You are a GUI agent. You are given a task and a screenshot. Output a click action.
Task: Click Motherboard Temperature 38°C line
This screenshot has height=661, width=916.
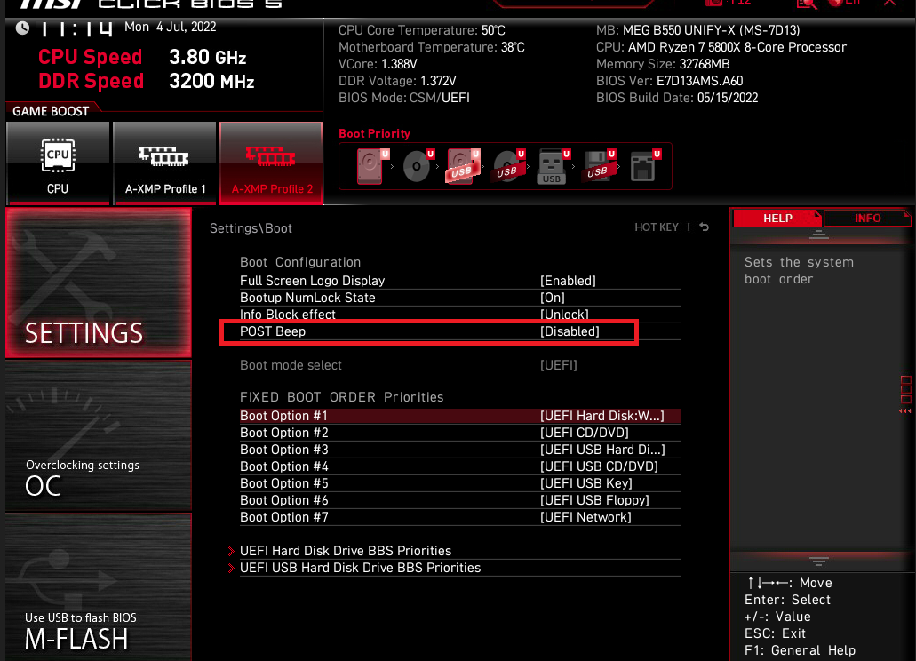point(432,47)
